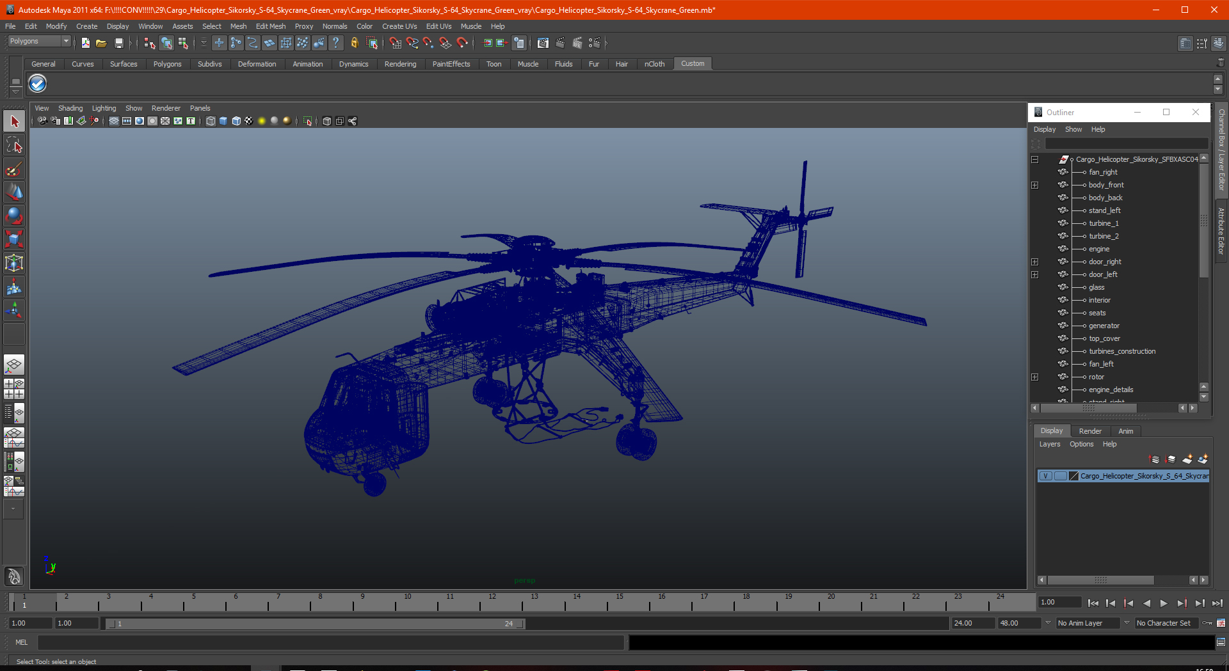The image size is (1229, 671).
Task: Click blue checkmark shelf button
Action: click(x=38, y=83)
